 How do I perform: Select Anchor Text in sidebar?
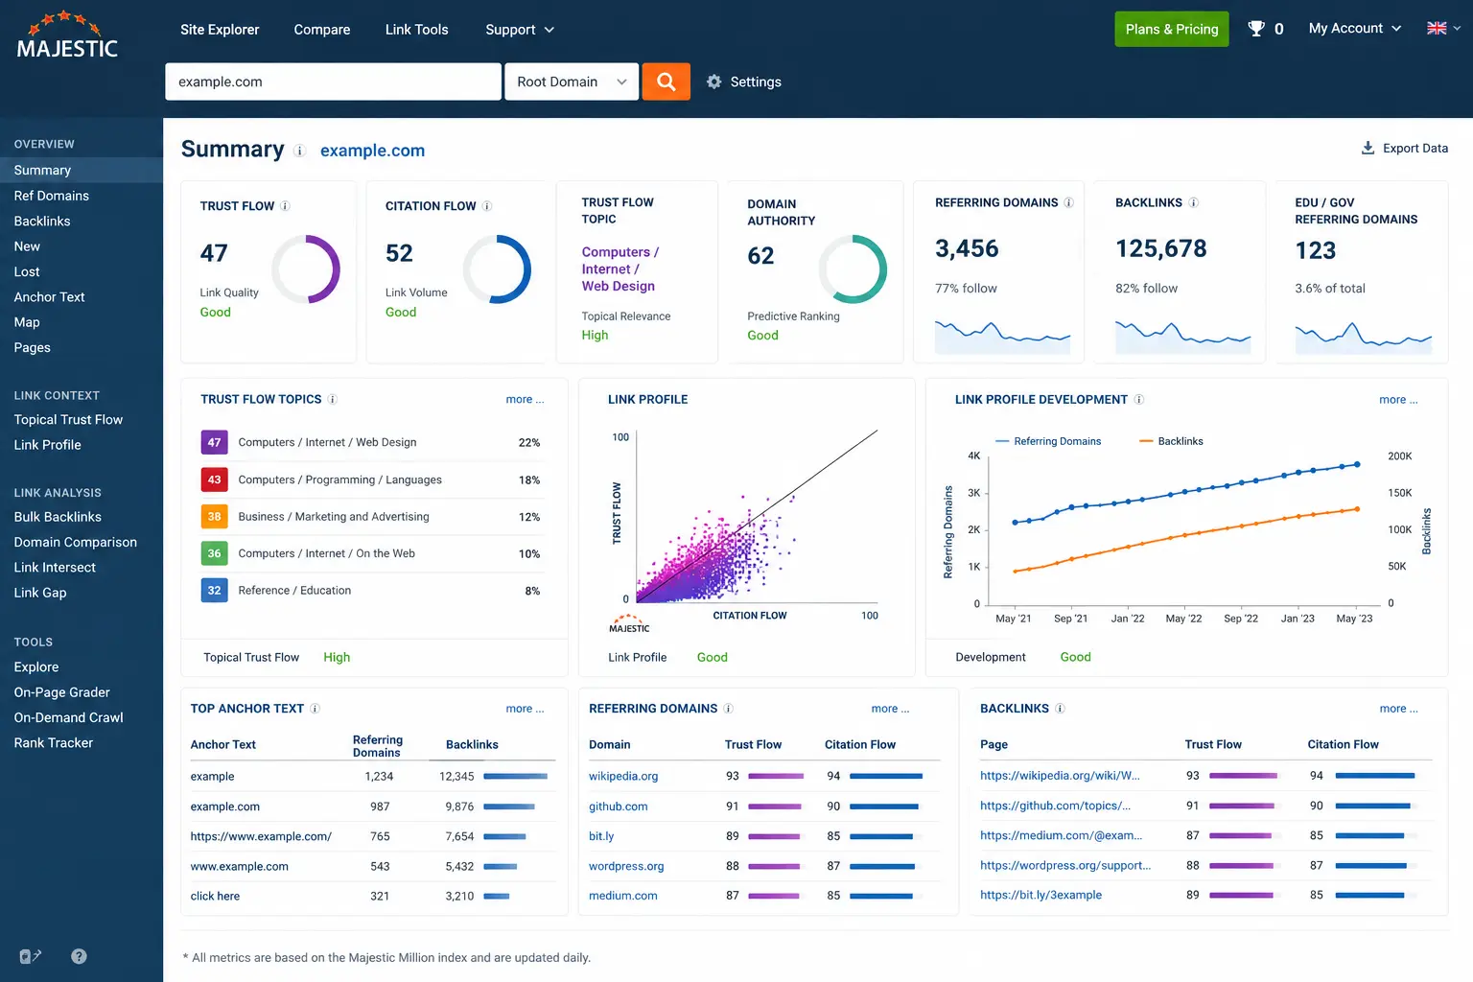click(50, 297)
